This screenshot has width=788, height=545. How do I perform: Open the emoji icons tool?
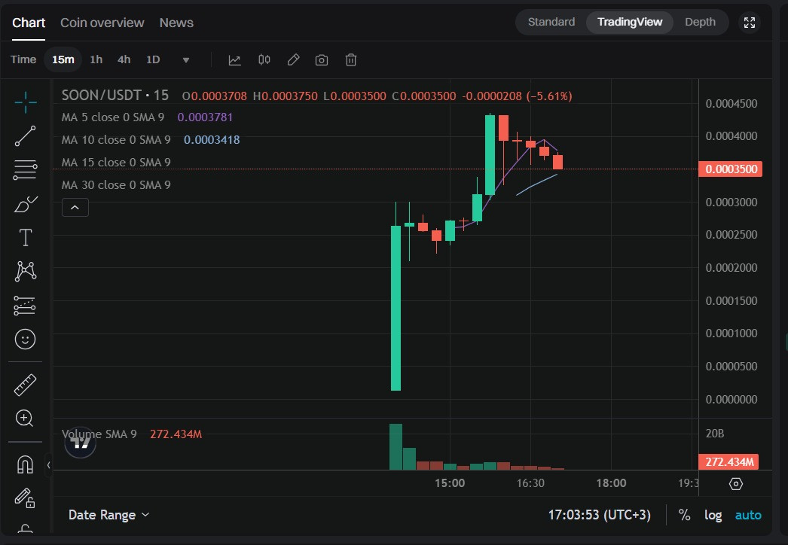click(x=25, y=339)
